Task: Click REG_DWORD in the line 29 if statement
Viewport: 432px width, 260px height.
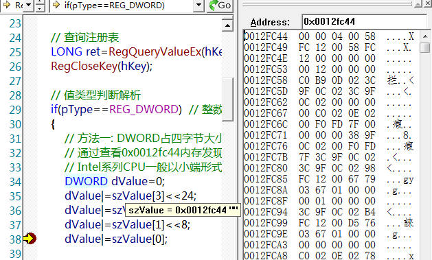Action: (144, 110)
